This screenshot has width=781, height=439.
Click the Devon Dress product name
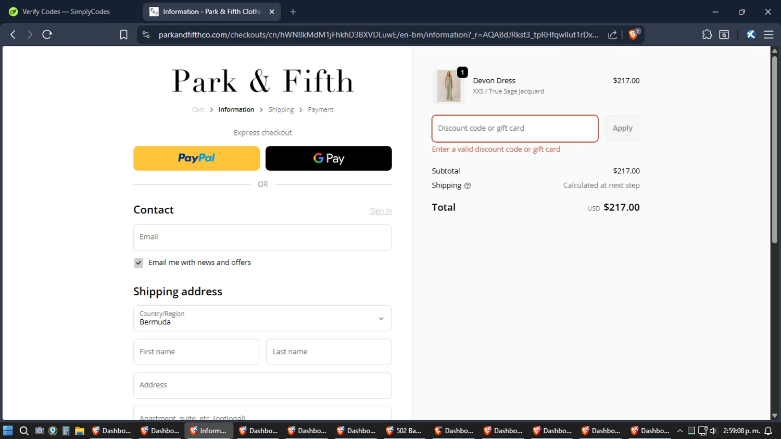point(494,81)
